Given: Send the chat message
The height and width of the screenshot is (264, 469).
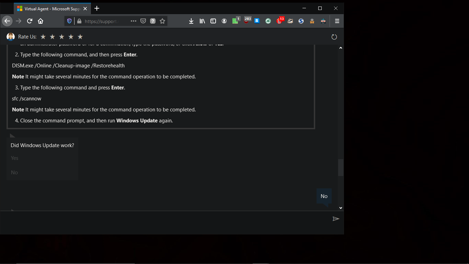Looking at the screenshot, I should [x=336, y=219].
